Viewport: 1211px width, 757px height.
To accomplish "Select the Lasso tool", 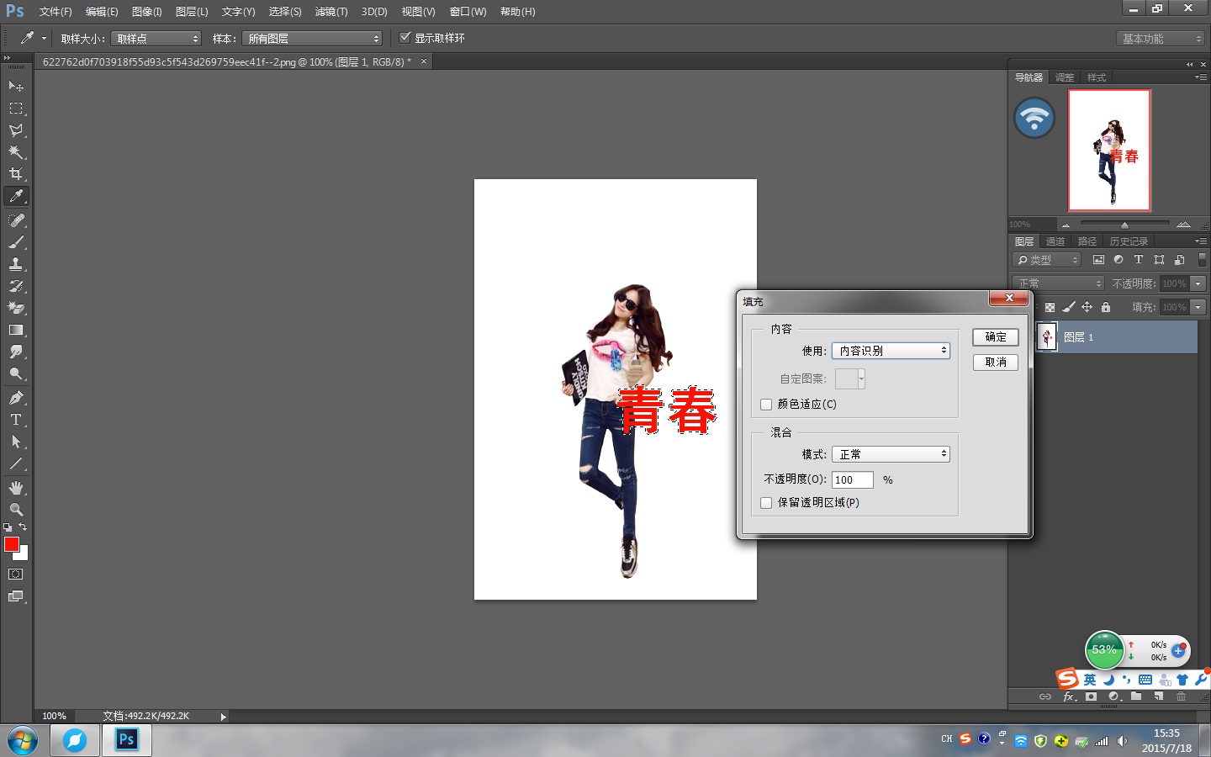I will [16, 130].
